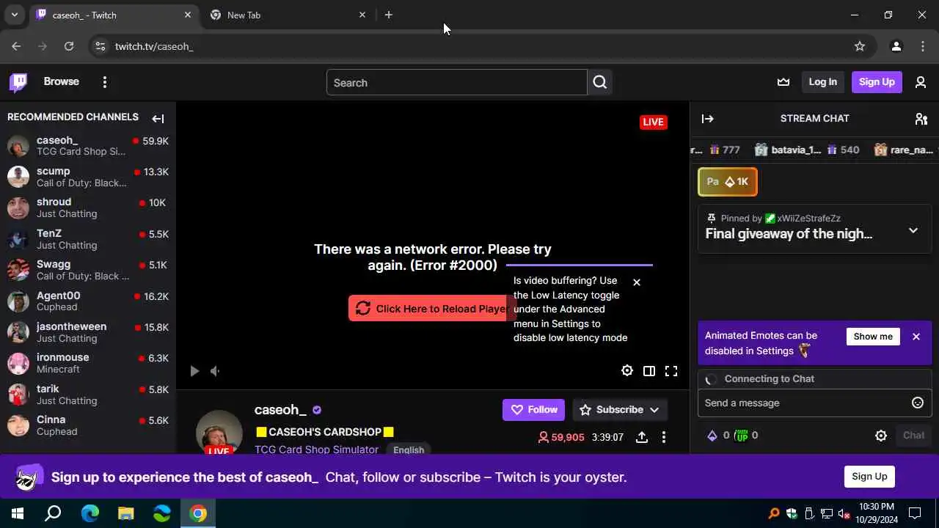Open Chrome's three-dot menu
The width and height of the screenshot is (939, 528).
(x=923, y=46)
